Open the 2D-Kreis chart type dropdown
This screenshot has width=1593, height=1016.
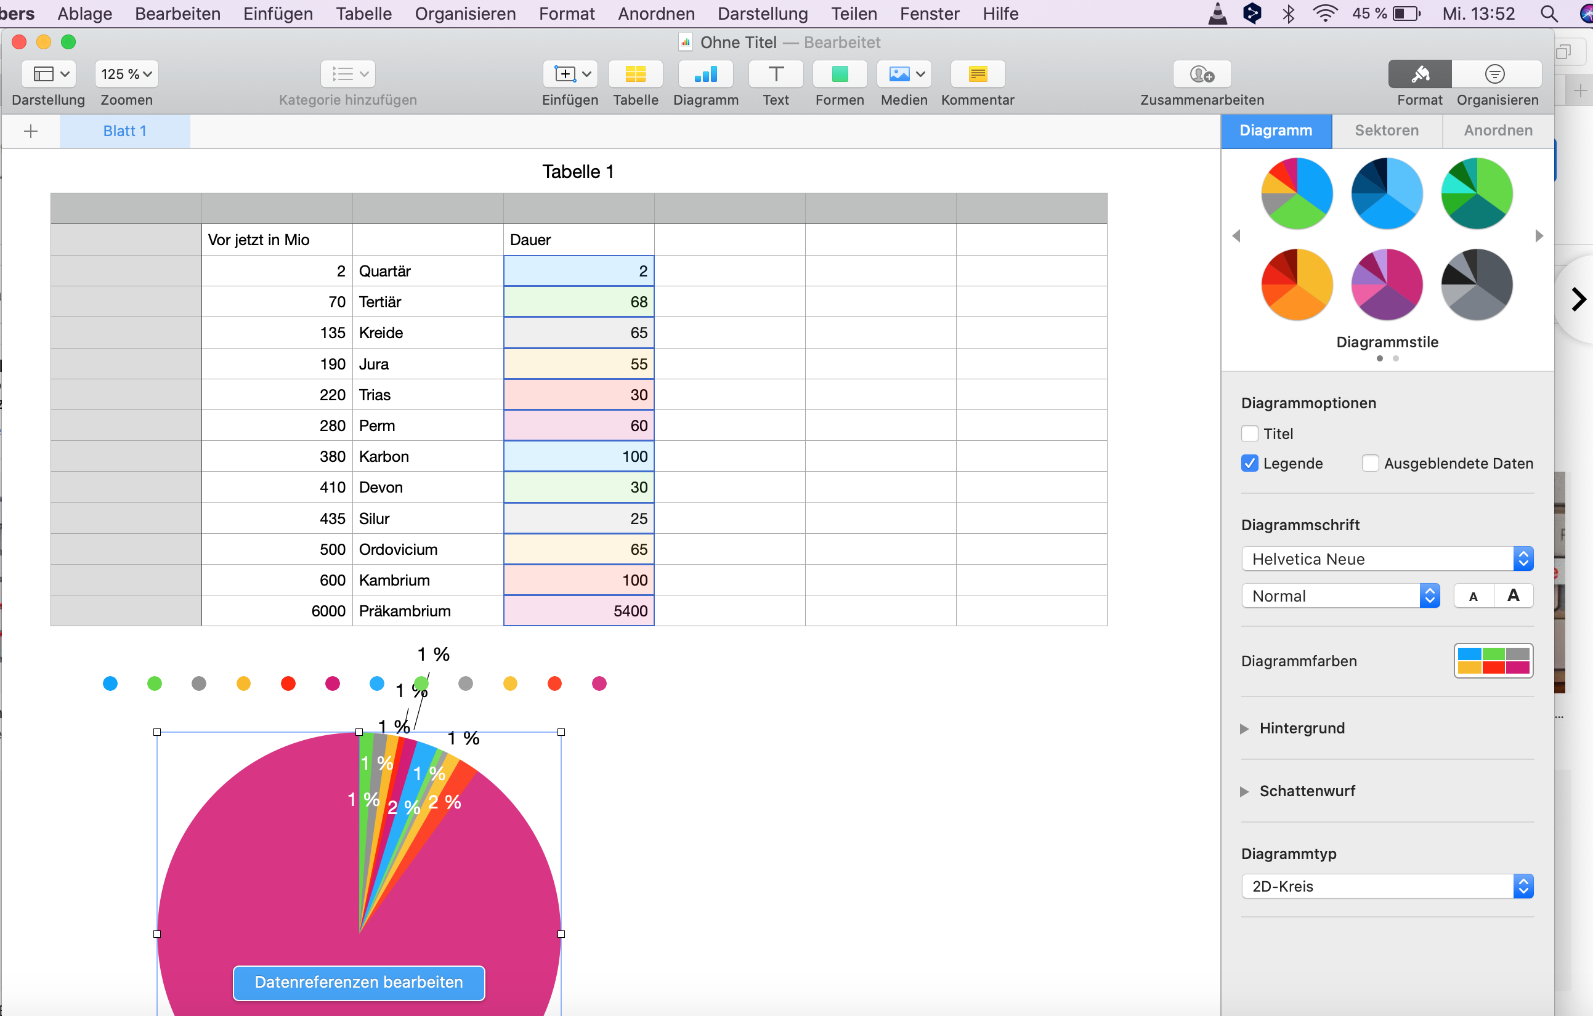click(1387, 886)
